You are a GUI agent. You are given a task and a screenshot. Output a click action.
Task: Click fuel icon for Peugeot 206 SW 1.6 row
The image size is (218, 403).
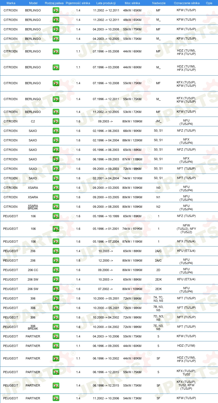click(56, 289)
